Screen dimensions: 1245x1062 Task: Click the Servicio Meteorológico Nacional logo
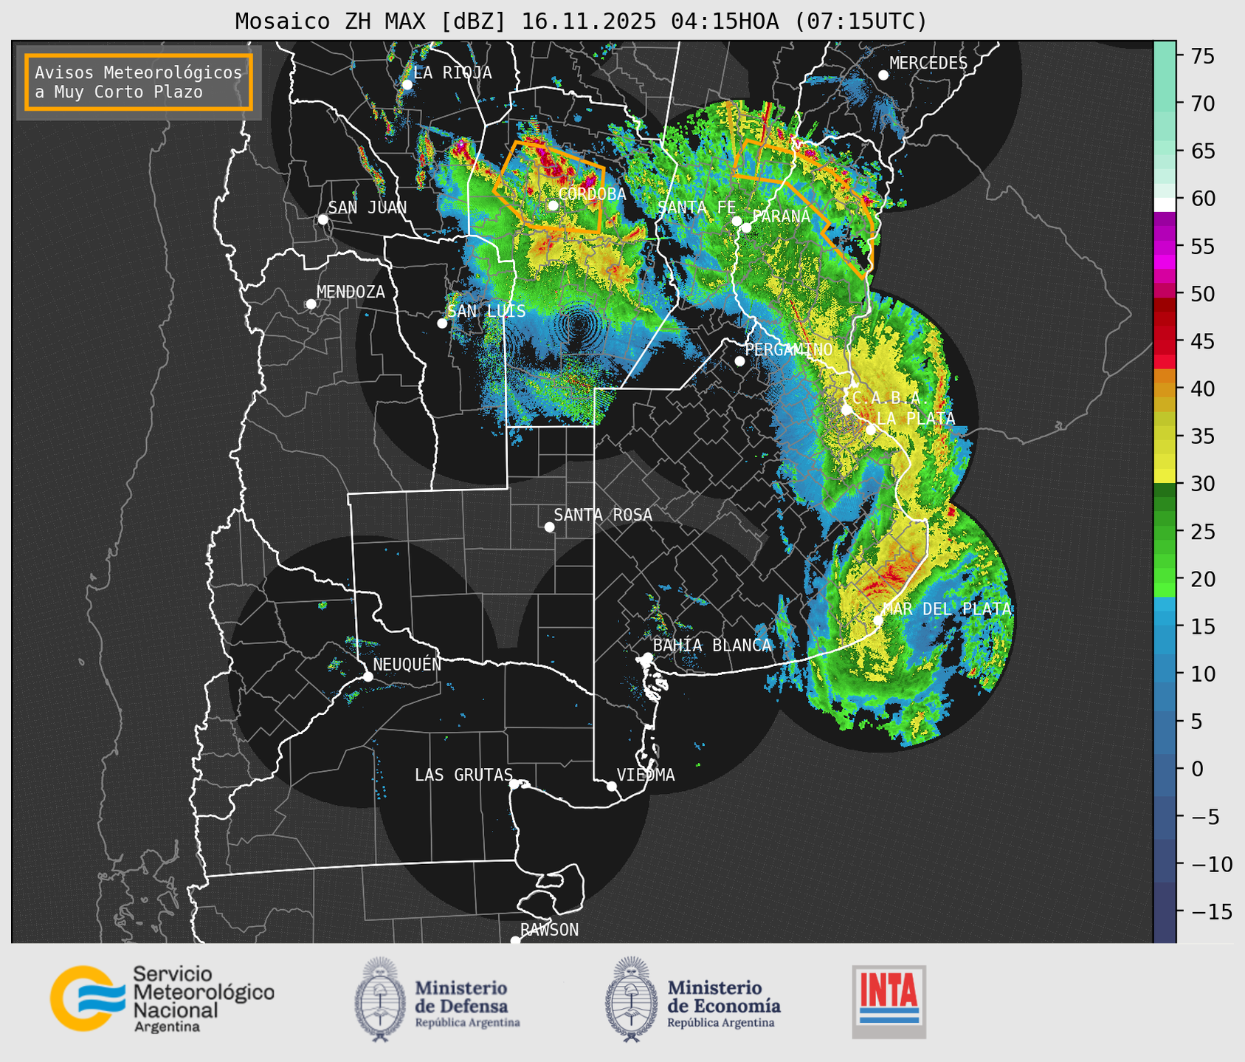(162, 998)
